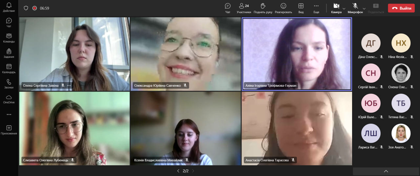Expand the camera options dropdown arrow
This screenshot has width=420, height=176.
pyautogui.click(x=344, y=9)
